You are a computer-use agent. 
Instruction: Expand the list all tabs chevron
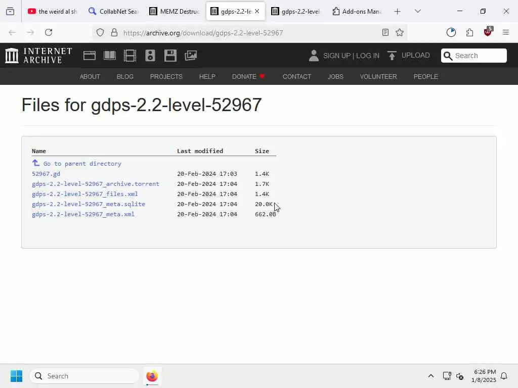point(418,11)
